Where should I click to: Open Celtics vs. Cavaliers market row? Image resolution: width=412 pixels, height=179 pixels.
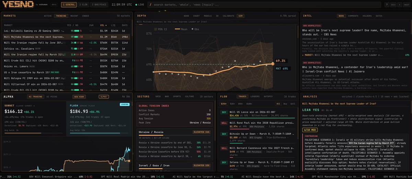pos(66,49)
